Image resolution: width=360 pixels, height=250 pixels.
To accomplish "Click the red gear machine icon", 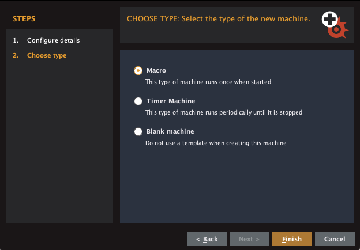I will (x=339, y=28).
